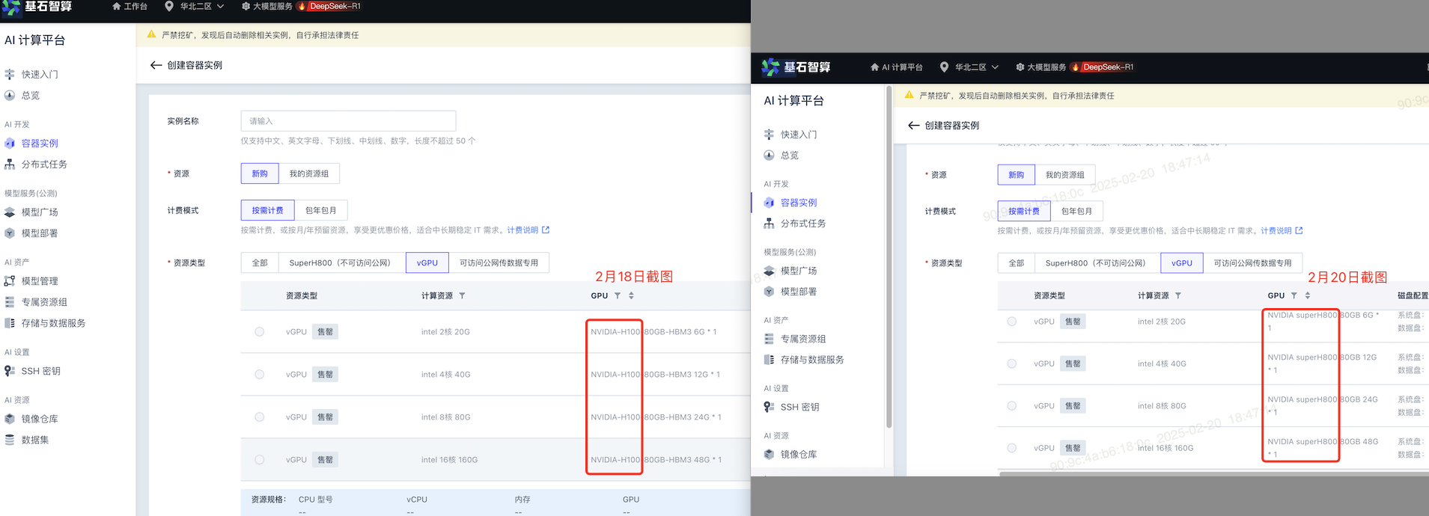Viewport: 1429px width, 516px height.
Task: Click 大模型服务 gear icon in left screenshot header
Action: (246, 6)
